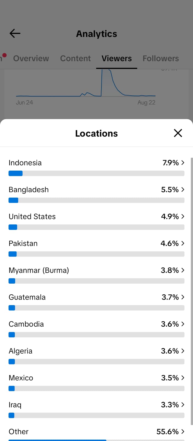Open Cambodia row chevron
Viewport: 193px width, 441px height.
point(183,324)
